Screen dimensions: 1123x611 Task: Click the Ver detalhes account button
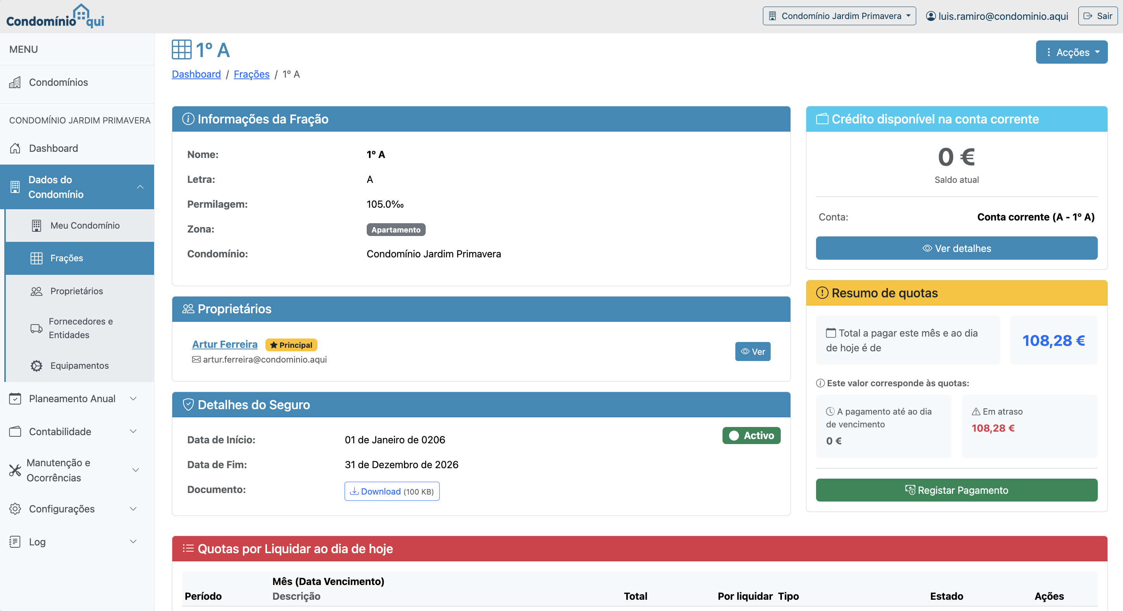(x=957, y=248)
